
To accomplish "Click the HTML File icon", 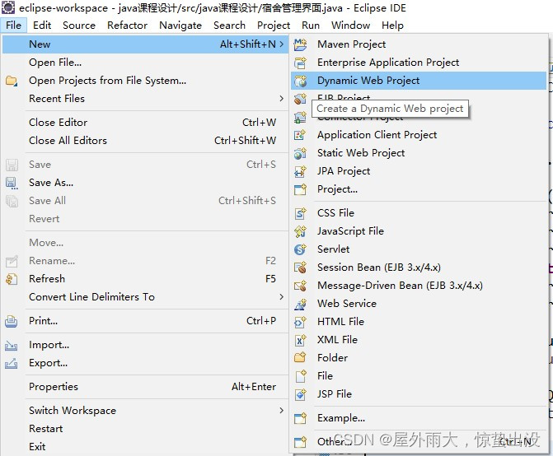I will [x=300, y=322].
